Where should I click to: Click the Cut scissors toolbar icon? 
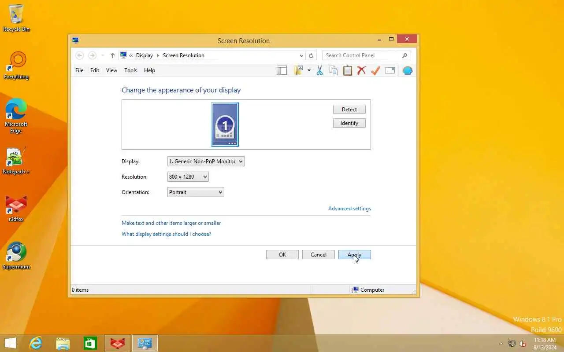click(320, 70)
